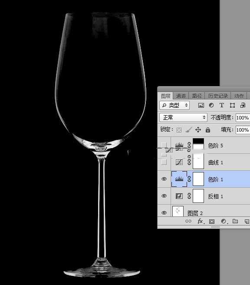The image size is (250, 285).
Task: Switch to the 动作 tab
Action: coord(239,96)
